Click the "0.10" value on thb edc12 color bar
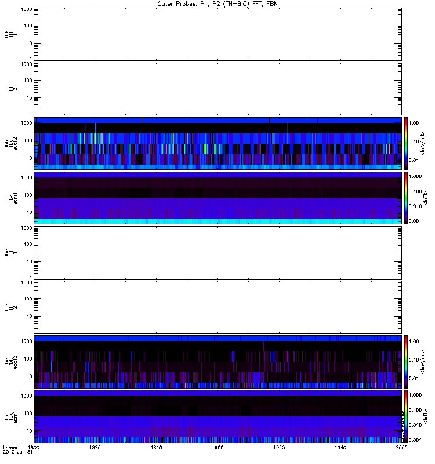435x464 pixels. pos(414,142)
